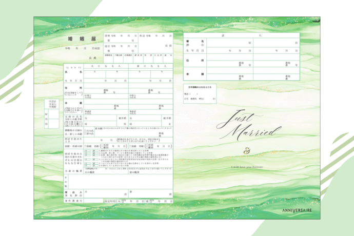Click the 受理 令和 date box
Viewport: 354px width, 236px height.
coord(121,38)
